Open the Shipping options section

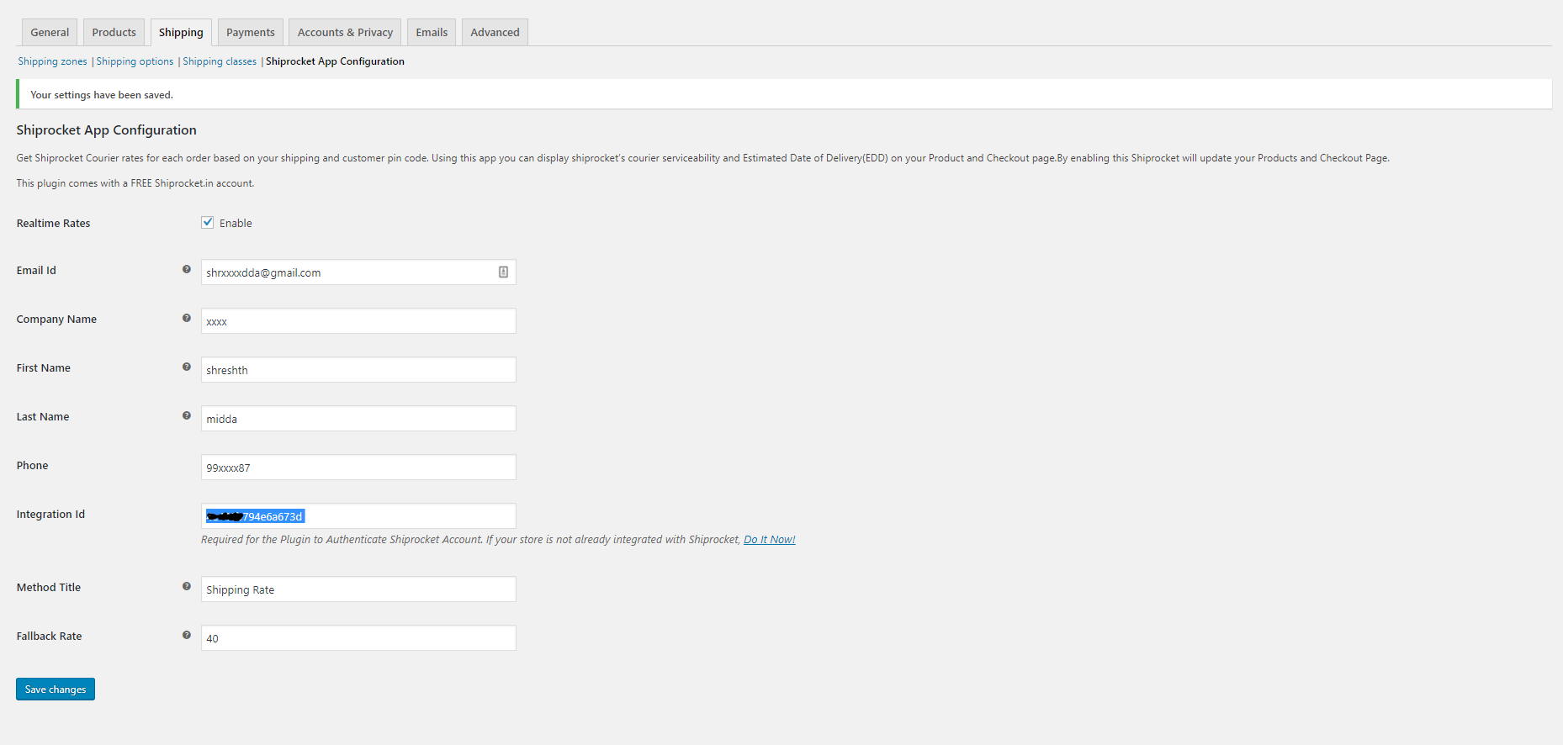135,61
